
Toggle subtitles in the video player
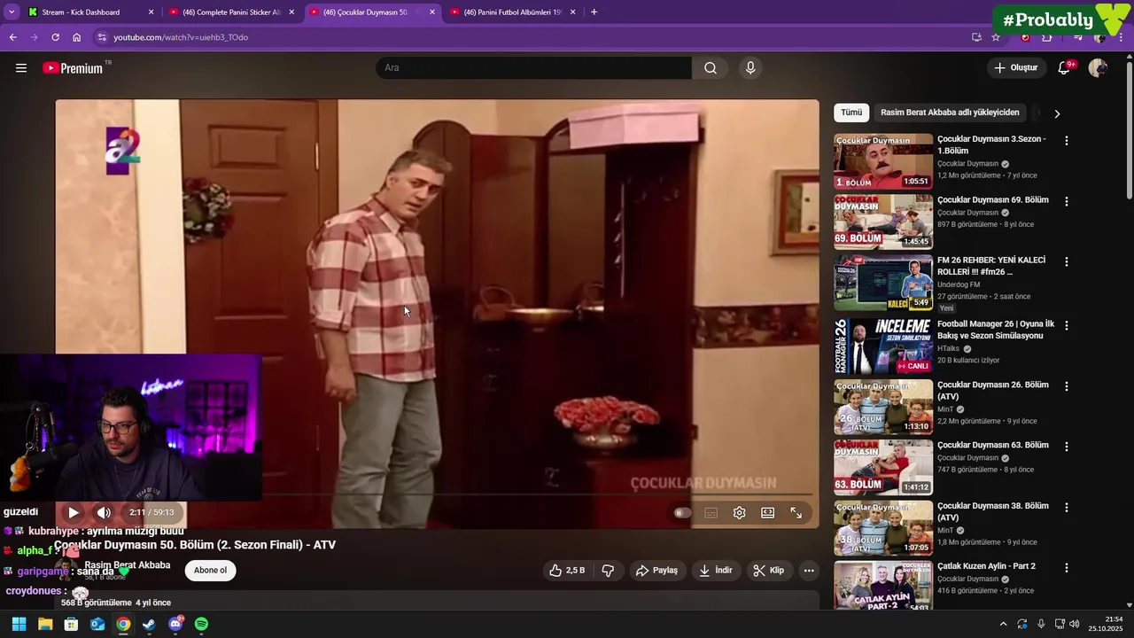click(711, 512)
